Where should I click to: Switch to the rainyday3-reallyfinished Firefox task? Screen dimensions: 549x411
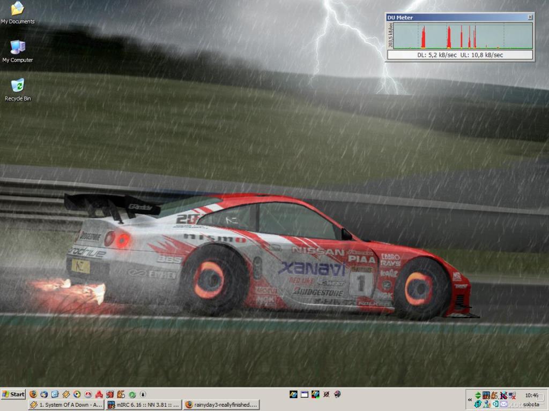[x=221, y=405]
